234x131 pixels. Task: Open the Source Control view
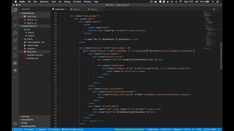tap(15, 25)
